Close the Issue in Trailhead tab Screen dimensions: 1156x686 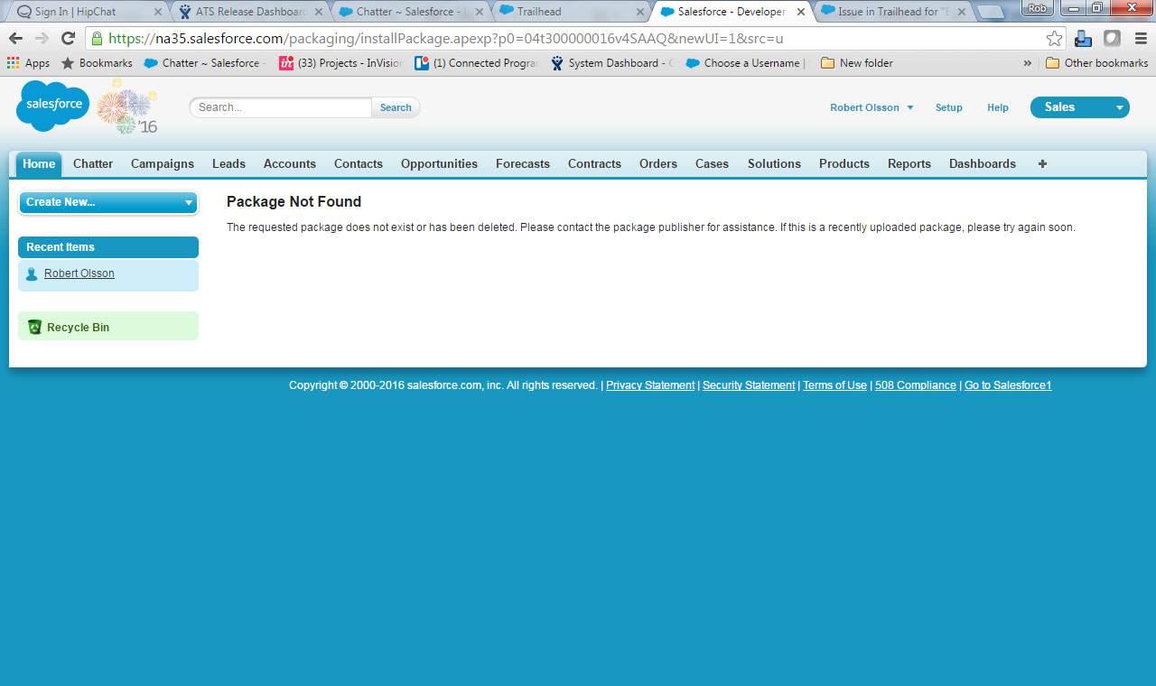coord(961,12)
